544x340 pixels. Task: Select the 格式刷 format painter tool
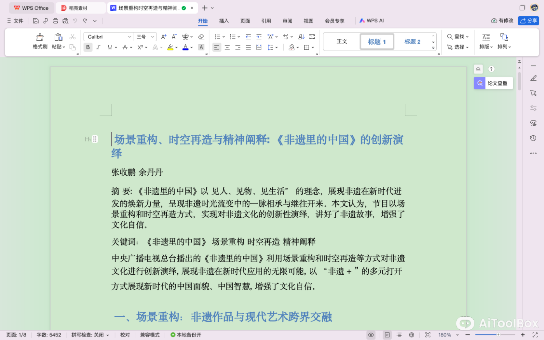tap(40, 40)
